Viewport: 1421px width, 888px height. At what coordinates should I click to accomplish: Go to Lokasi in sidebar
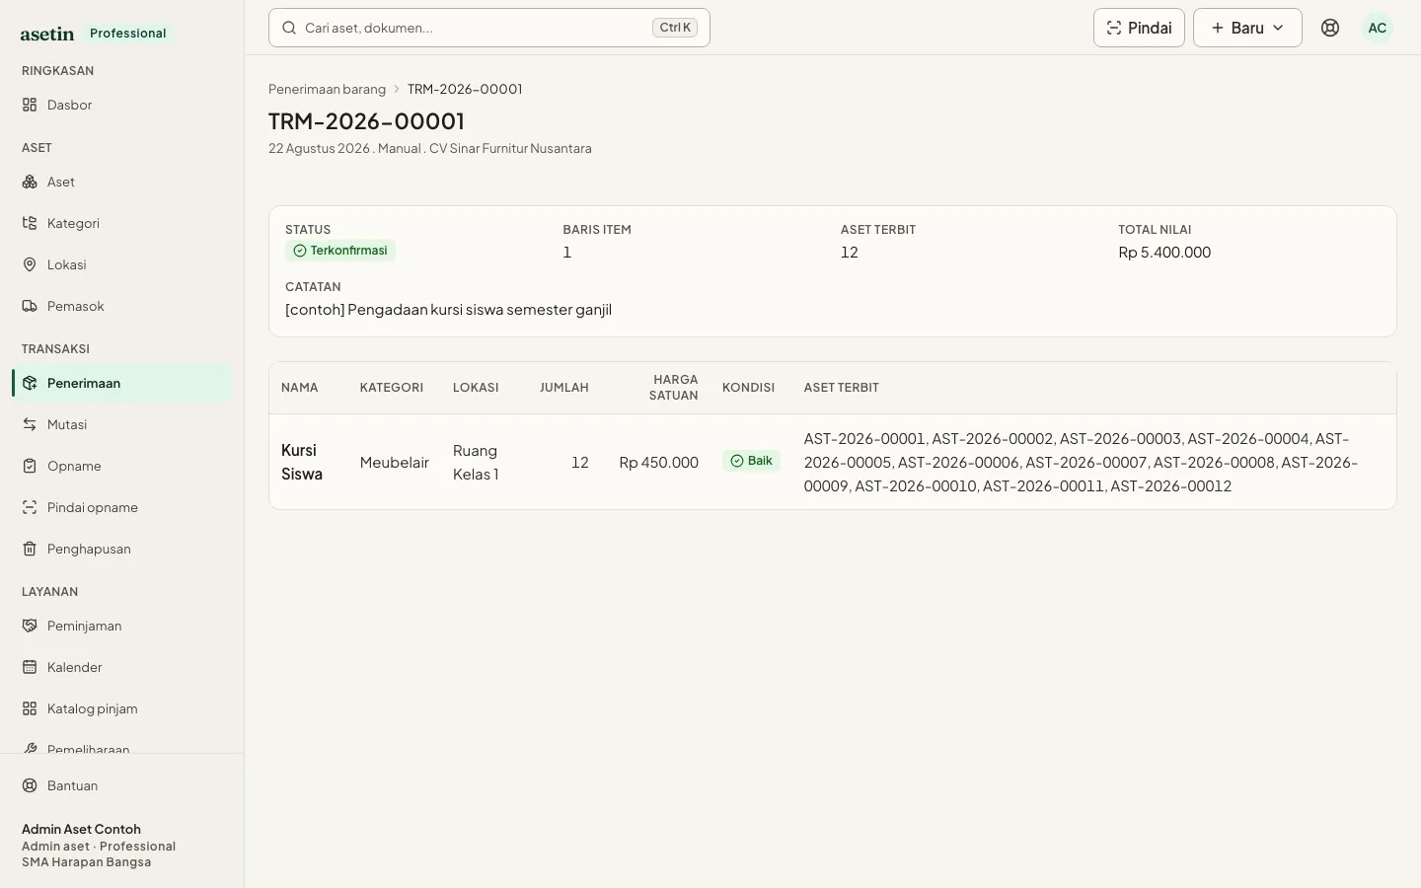[121, 264]
